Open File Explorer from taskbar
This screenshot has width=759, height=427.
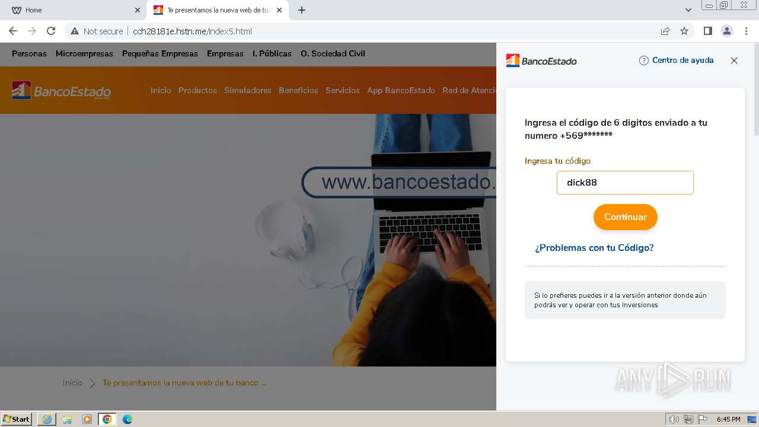click(x=67, y=419)
